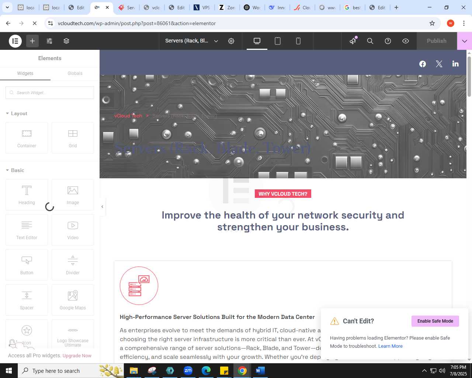472x378 pixels.
Task: Open the Structure layers icon
Action: pyautogui.click(x=66, y=41)
